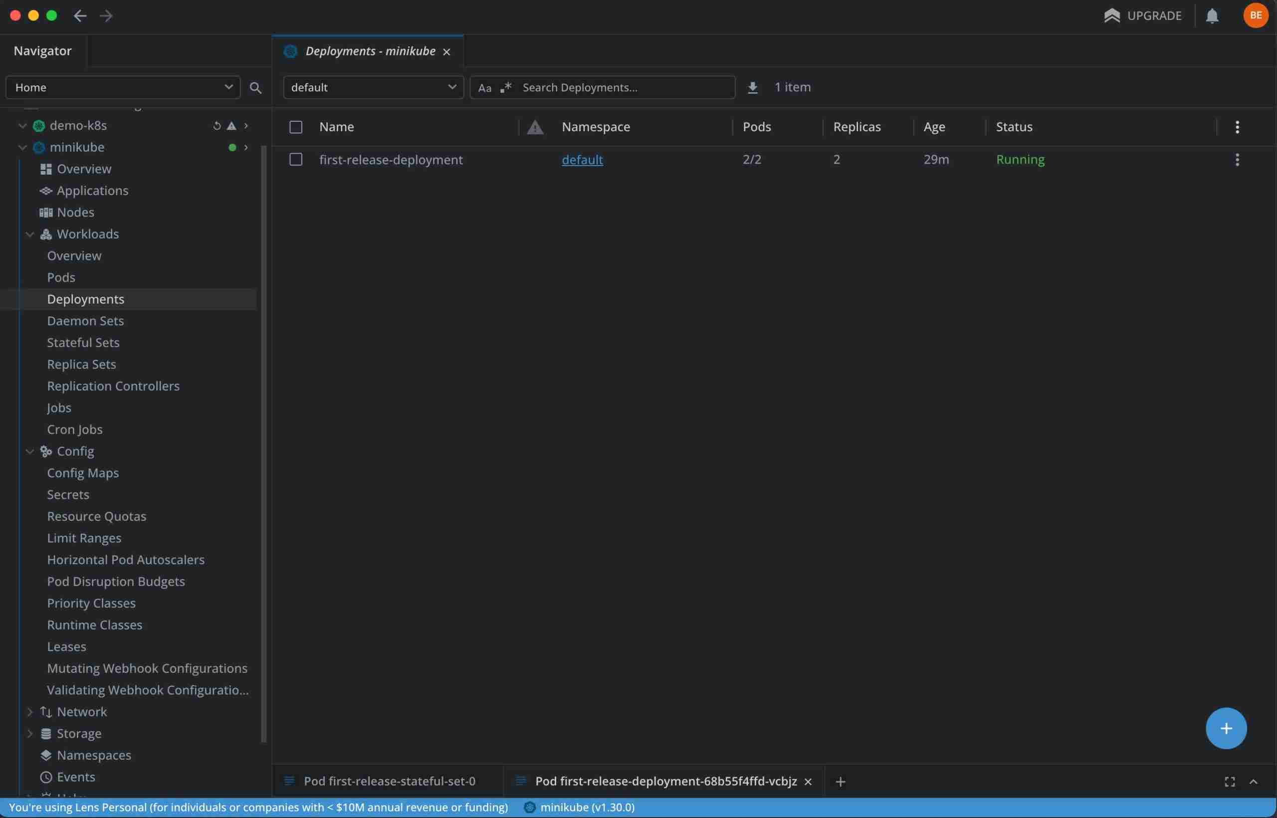The width and height of the screenshot is (1277, 818).
Task: Enable case-sensitive search with Aa toggle
Action: 484,87
